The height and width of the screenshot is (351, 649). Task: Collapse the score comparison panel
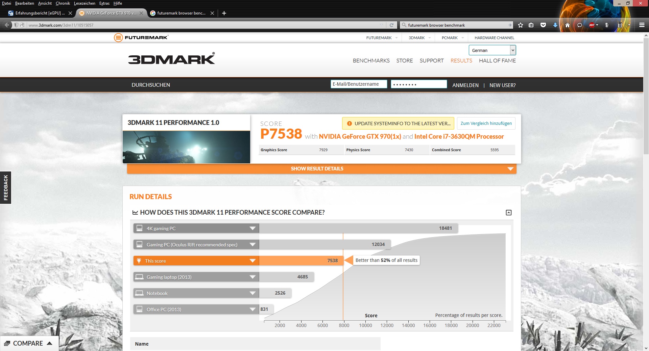pos(509,212)
